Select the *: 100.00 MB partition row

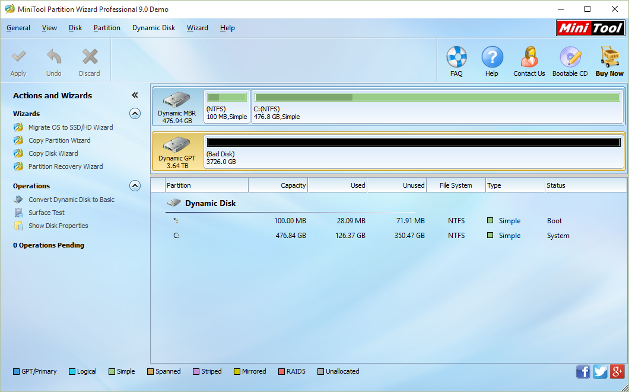click(388, 221)
